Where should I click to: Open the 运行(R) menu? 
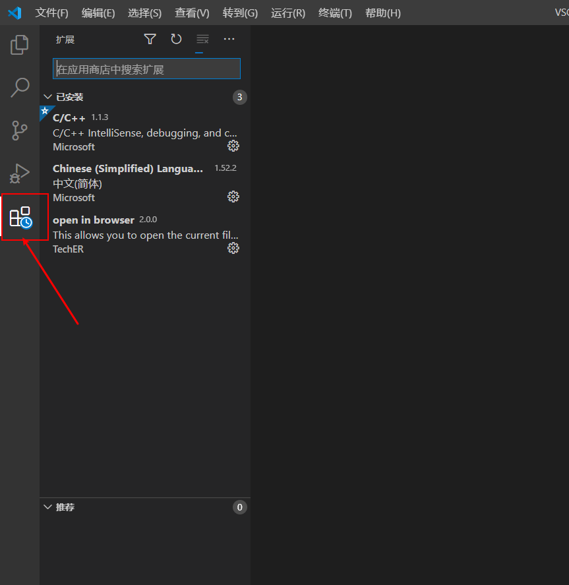[x=288, y=13]
